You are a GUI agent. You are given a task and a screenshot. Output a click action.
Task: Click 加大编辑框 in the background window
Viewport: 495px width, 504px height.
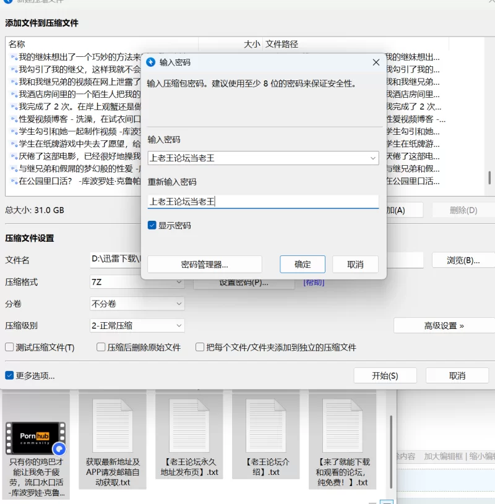[443, 456]
